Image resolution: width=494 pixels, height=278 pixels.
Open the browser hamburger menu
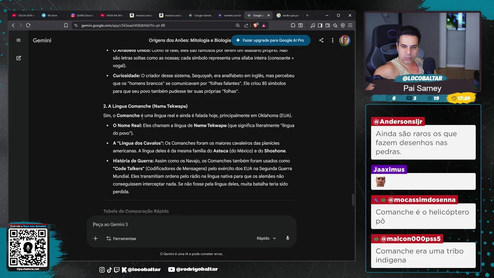[x=350, y=25]
